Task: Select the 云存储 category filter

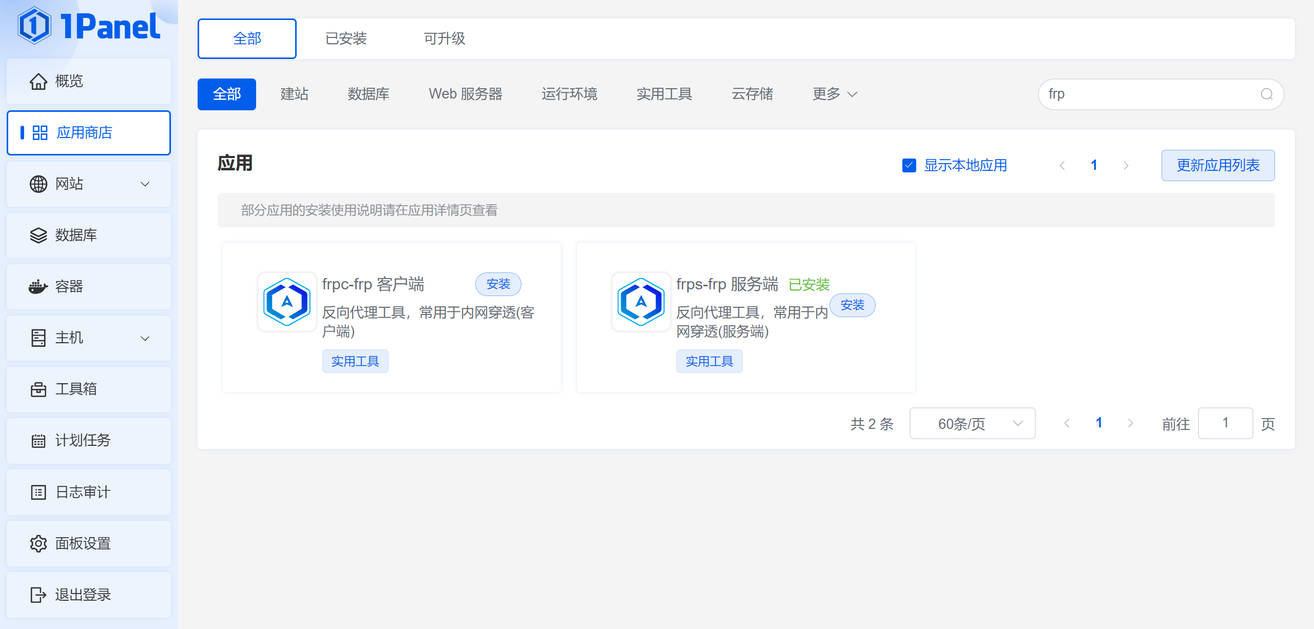Action: [x=752, y=94]
